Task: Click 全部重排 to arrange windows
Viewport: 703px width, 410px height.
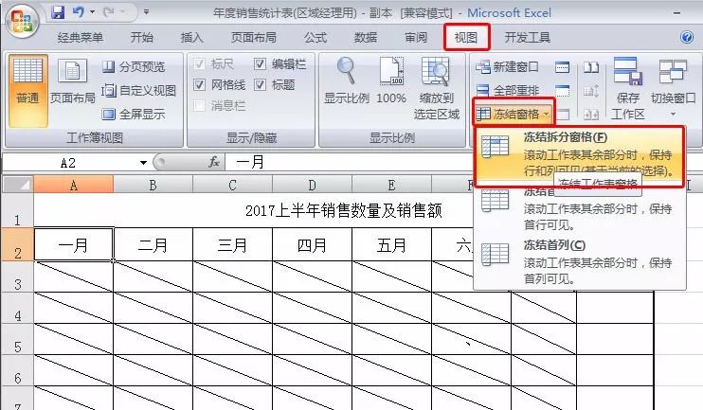Action: [507, 91]
